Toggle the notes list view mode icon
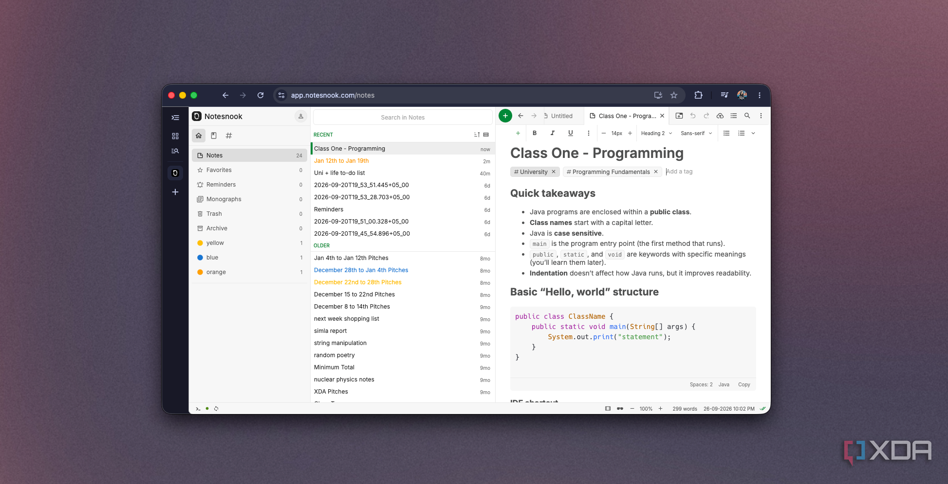This screenshot has width=948, height=484. 486,135
